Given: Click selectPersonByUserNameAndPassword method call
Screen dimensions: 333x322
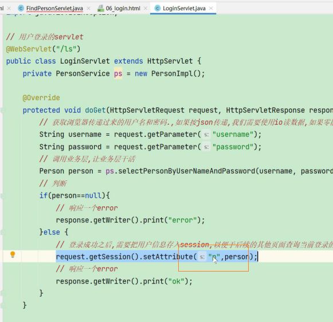Looking at the screenshot, I should (186, 171).
